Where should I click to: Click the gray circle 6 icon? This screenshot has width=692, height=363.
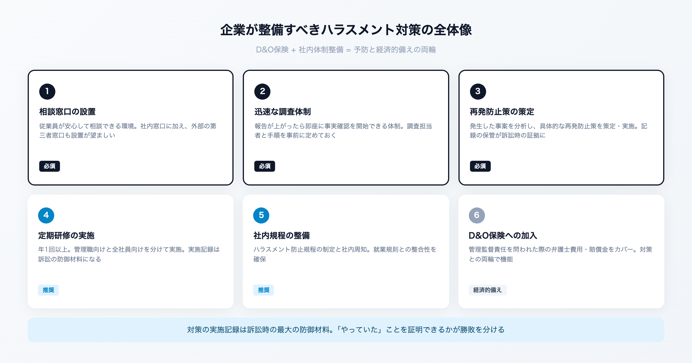pyautogui.click(x=476, y=215)
